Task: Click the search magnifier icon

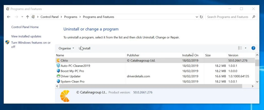Action: tap(254, 17)
